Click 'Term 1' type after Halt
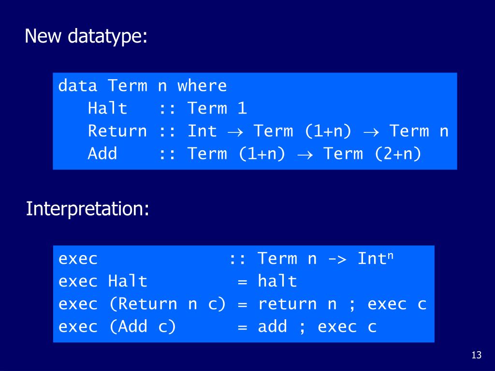This screenshot has width=495, height=371. click(x=217, y=108)
